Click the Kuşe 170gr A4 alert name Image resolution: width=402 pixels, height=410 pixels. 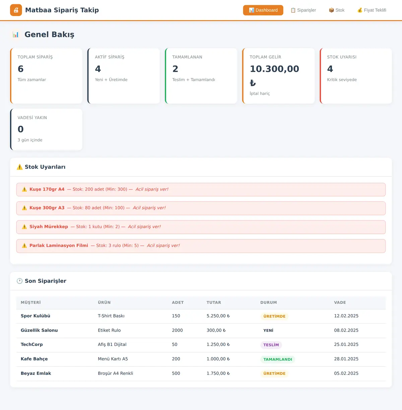47,189
